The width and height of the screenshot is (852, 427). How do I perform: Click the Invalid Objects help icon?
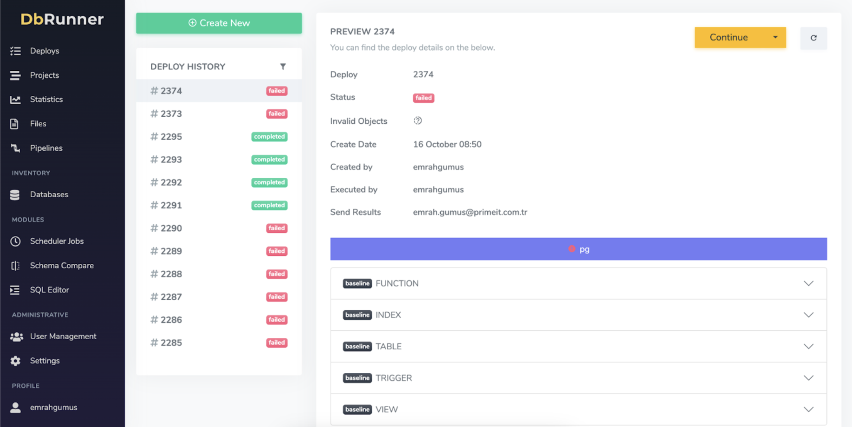417,121
